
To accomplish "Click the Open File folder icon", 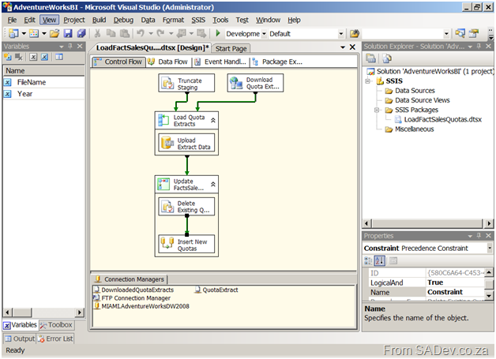I will 54,33.
